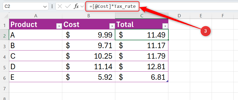Select the total cell 11.49
The image size is (238, 100).
coord(142,35)
